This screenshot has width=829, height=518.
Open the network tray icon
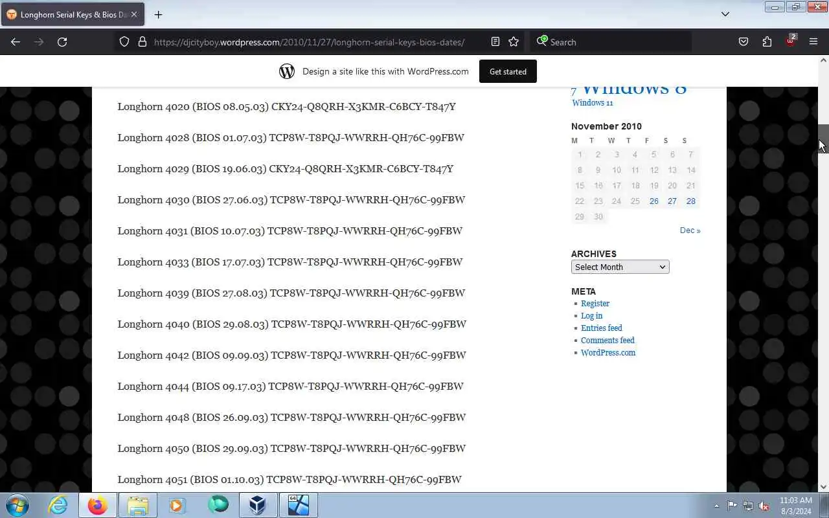(x=748, y=506)
